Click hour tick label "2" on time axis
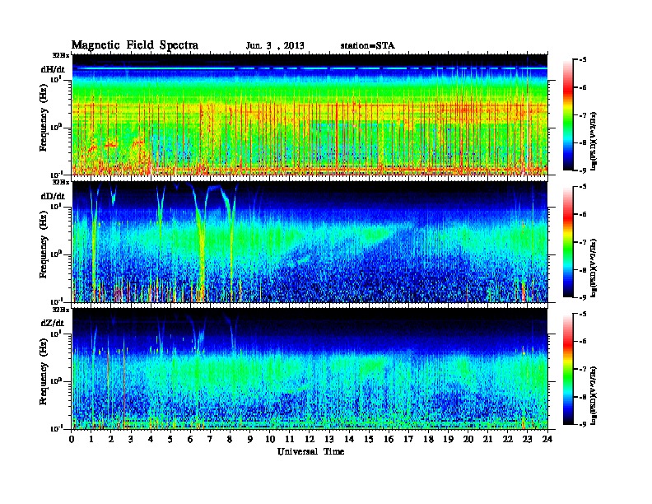 tap(111, 439)
